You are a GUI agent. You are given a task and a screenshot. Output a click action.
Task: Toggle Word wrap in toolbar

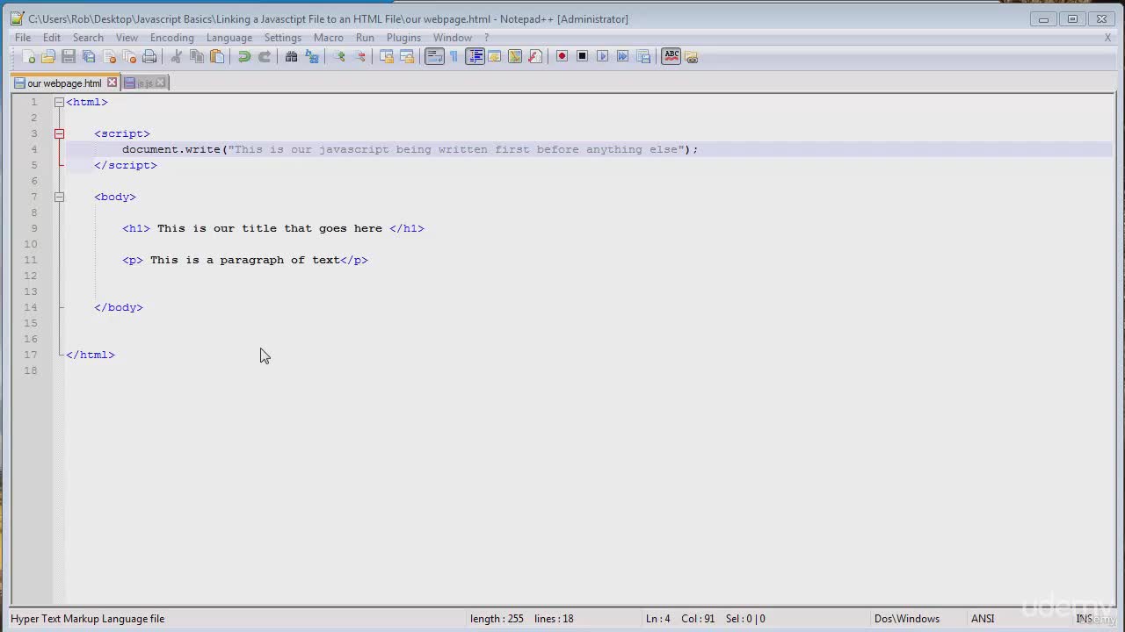tap(434, 56)
